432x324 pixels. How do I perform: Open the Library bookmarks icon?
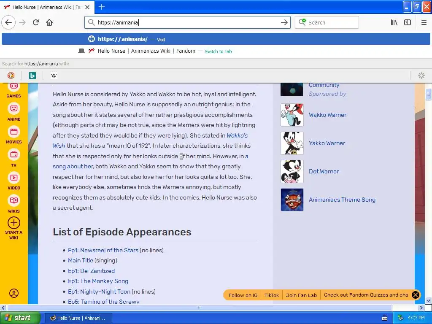[x=394, y=22]
